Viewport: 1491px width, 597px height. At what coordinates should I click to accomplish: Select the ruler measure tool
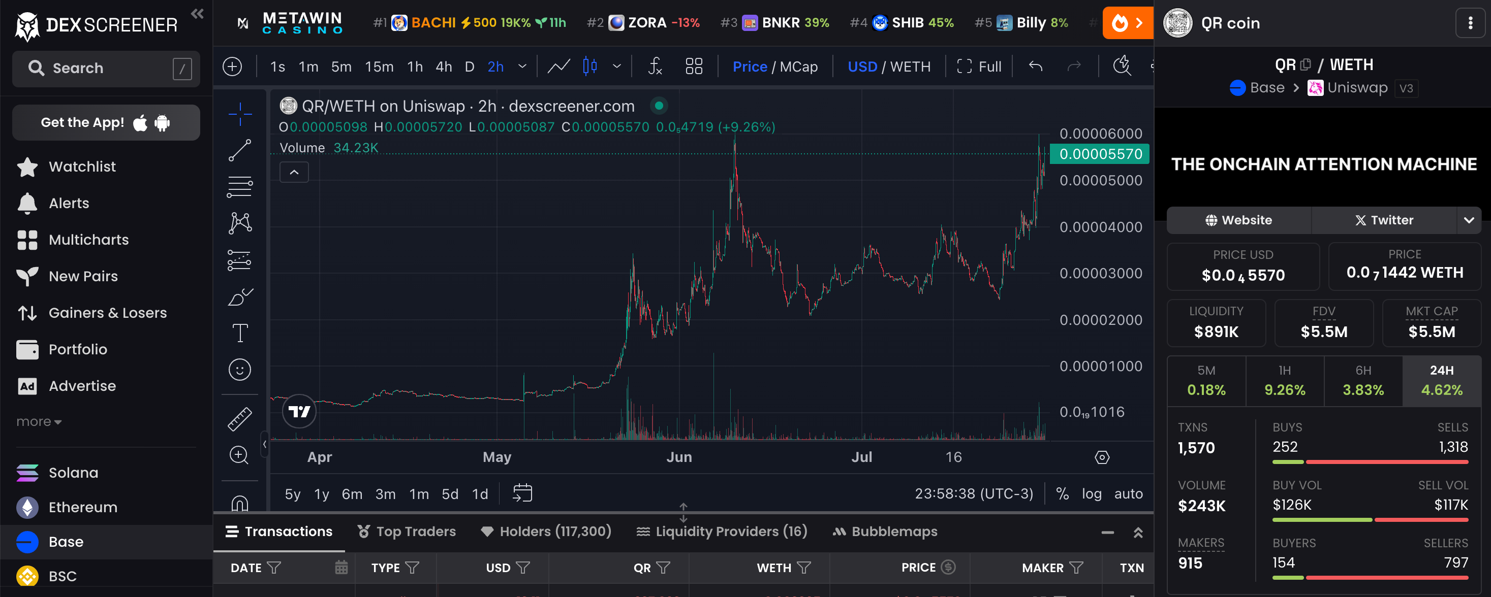(240, 419)
